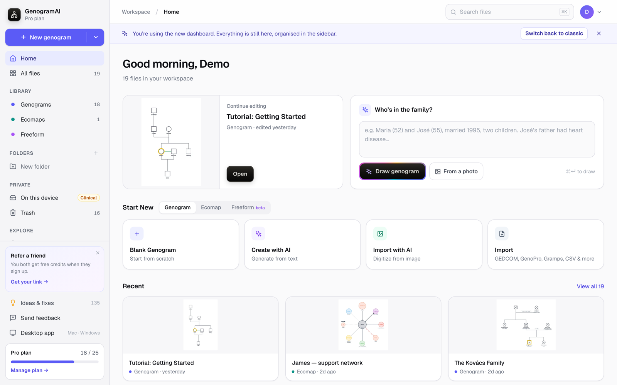The height and width of the screenshot is (385, 617).
Task: Dismiss the Refer a friend card
Action: [x=98, y=253]
